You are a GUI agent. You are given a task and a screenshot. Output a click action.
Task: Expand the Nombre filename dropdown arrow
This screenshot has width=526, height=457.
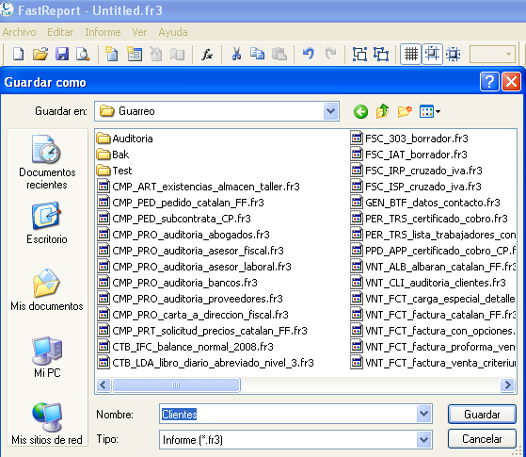(423, 414)
